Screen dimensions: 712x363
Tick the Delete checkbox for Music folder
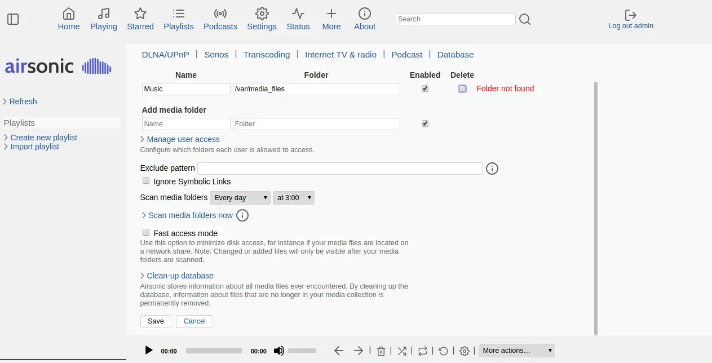point(463,88)
